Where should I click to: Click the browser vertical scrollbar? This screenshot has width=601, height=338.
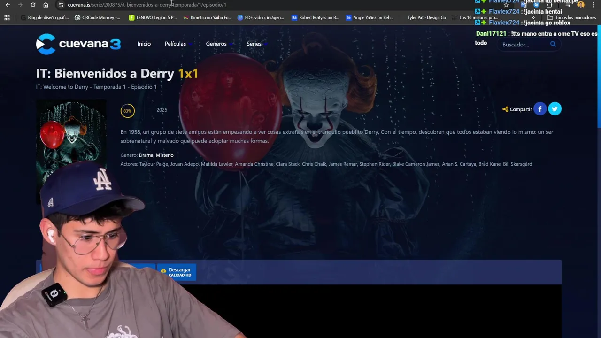coord(599,77)
